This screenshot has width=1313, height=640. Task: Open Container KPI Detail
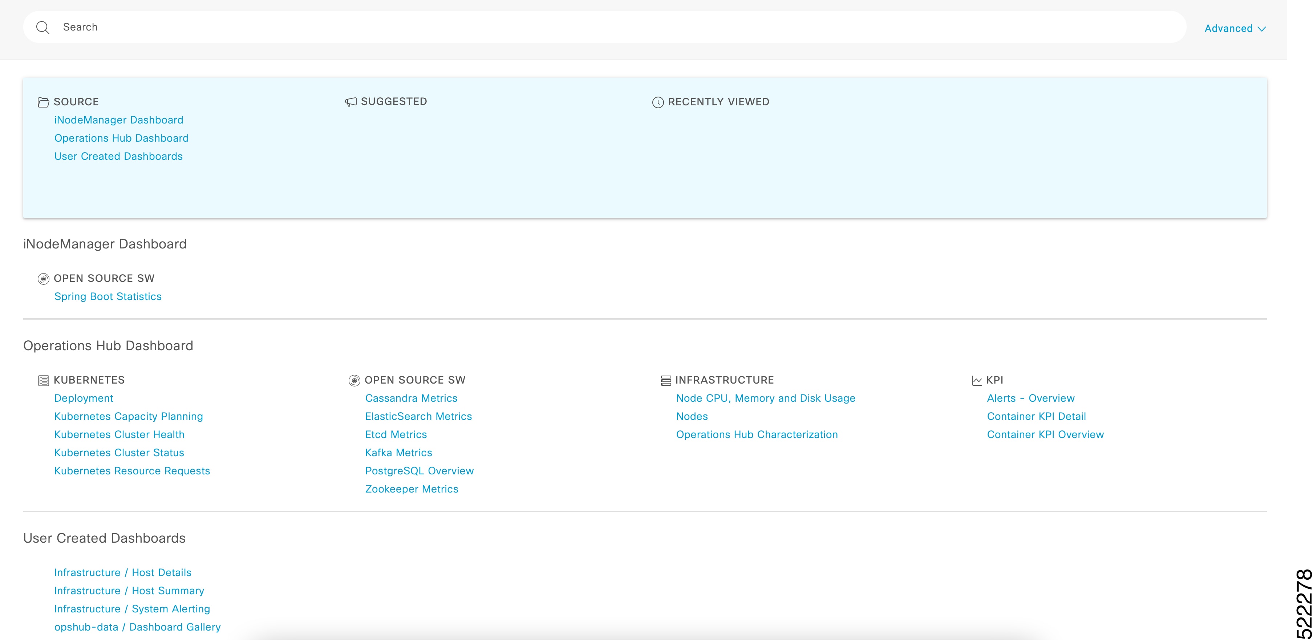click(x=1036, y=417)
